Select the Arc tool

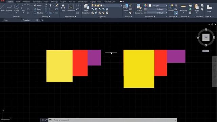coord(23,8)
